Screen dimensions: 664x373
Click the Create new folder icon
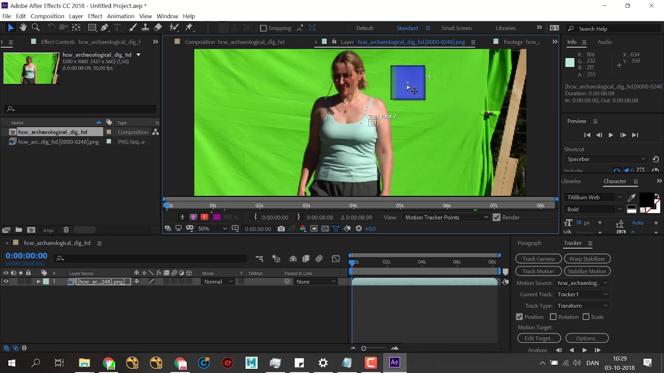(19, 230)
